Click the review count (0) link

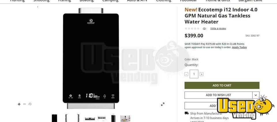tap(204, 28)
